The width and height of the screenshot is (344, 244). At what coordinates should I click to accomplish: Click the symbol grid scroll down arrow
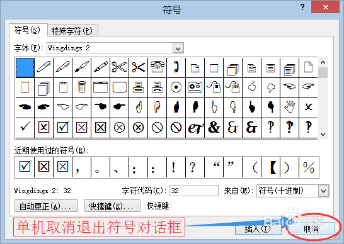pyautogui.click(x=323, y=134)
